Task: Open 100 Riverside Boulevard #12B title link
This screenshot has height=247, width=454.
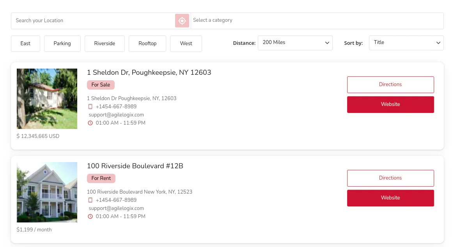Action: click(x=135, y=166)
